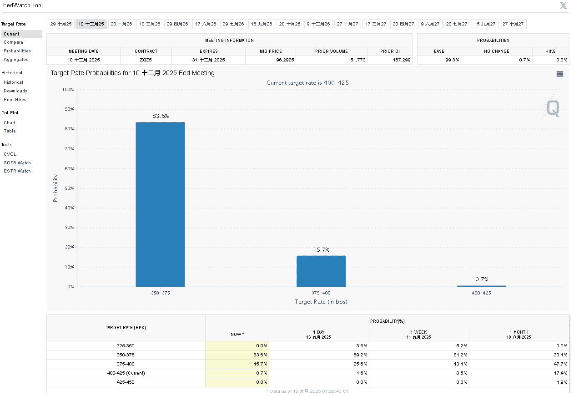Select the 29 十月25 meeting tab
Viewport: 574px width, 396px height.
coord(61,24)
